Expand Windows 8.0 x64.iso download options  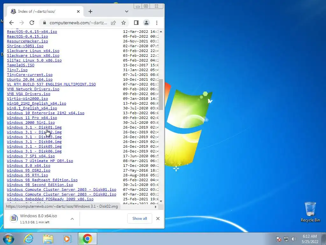pyautogui.click(x=72, y=219)
